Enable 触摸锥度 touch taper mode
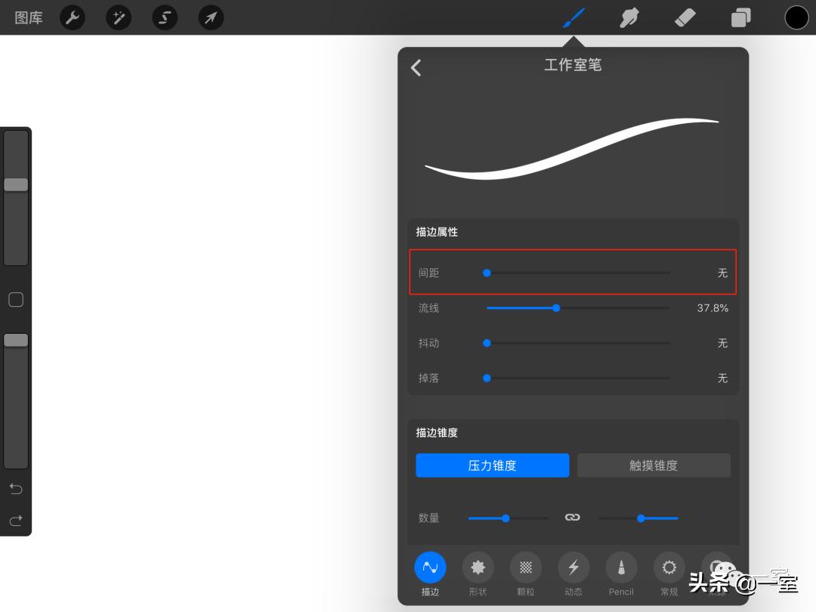 tap(654, 465)
